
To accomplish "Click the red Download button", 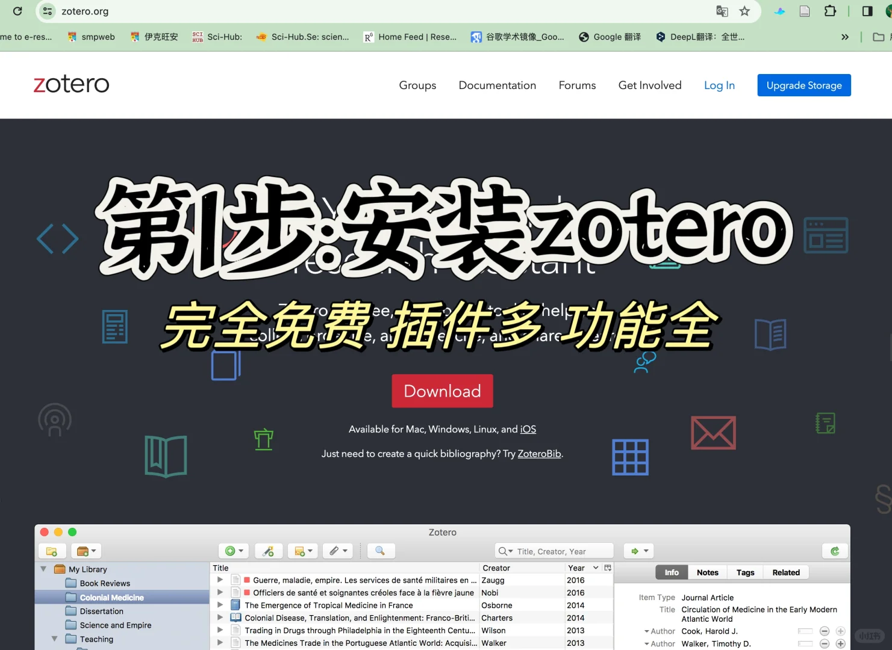I will [442, 391].
